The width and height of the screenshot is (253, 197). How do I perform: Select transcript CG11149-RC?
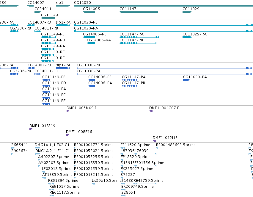pos(53,52)
